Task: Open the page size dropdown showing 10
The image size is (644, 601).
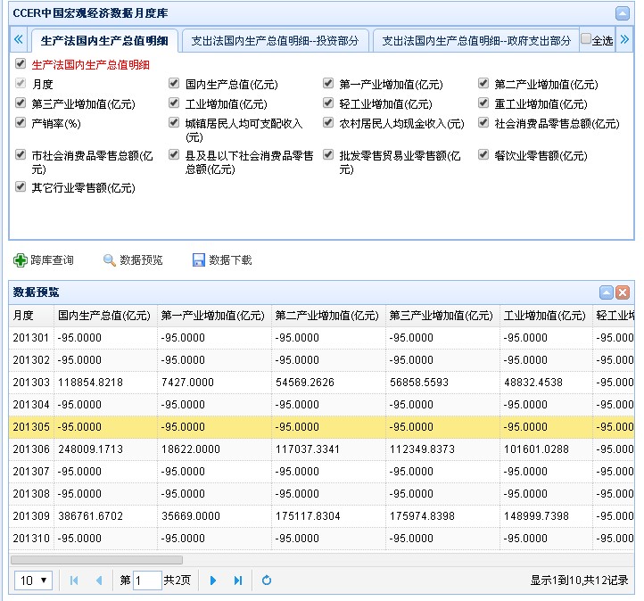Action: point(34,580)
